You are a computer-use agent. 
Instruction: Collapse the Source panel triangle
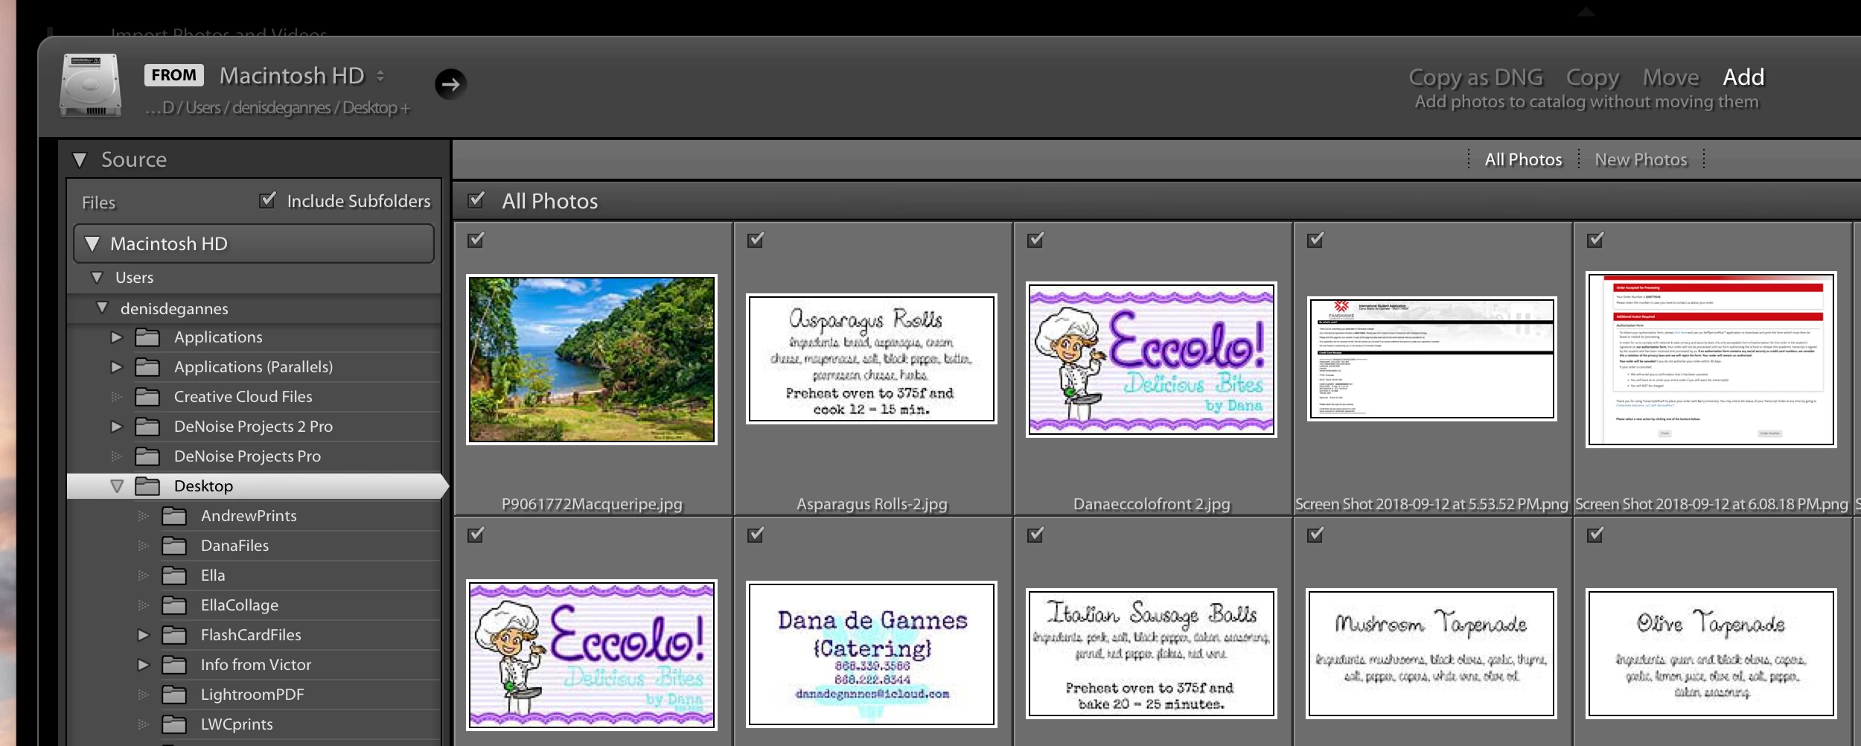click(x=80, y=160)
